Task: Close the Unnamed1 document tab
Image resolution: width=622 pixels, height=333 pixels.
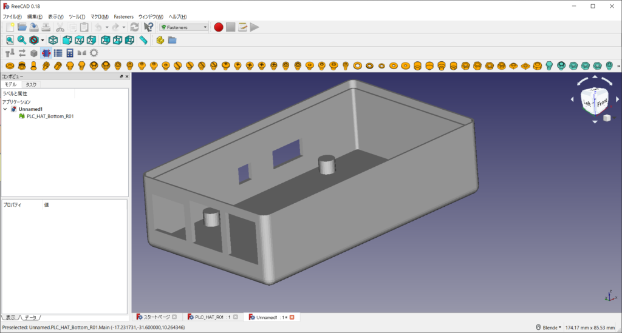Action: (x=292, y=317)
